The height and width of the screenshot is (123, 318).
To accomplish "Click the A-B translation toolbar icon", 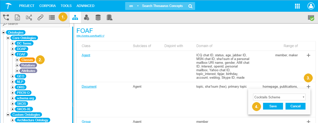I will [29, 17].
